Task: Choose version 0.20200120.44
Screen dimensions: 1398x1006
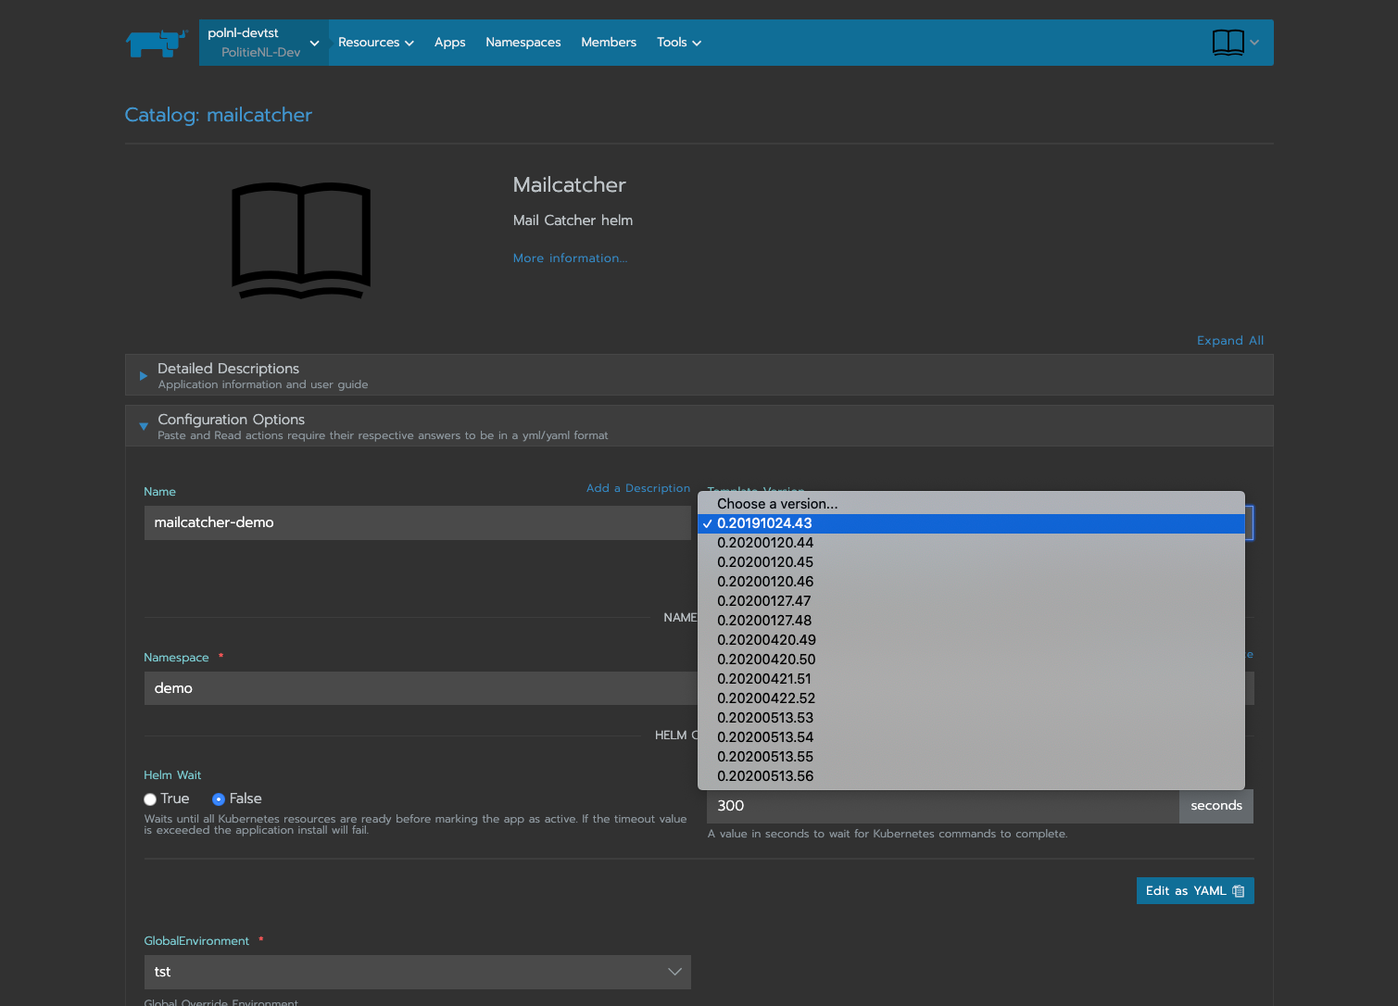Action: point(971,543)
